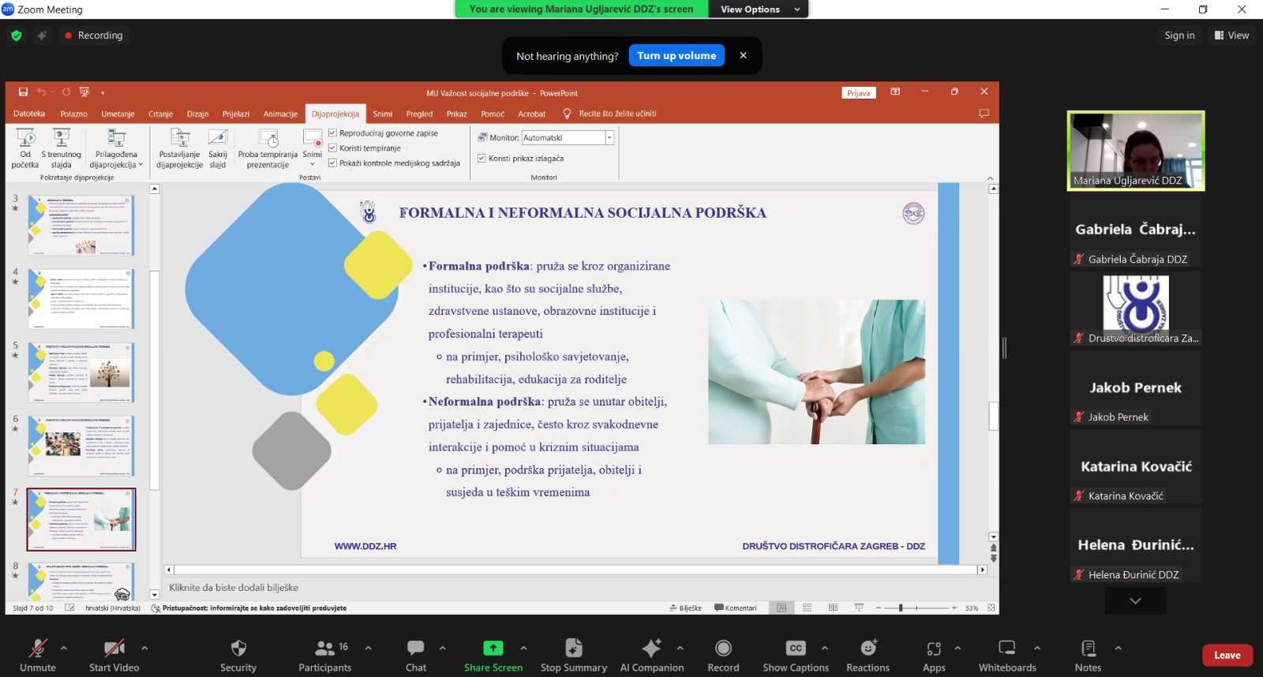Click the Show Captions icon
The width and height of the screenshot is (1263, 677).
tap(795, 649)
